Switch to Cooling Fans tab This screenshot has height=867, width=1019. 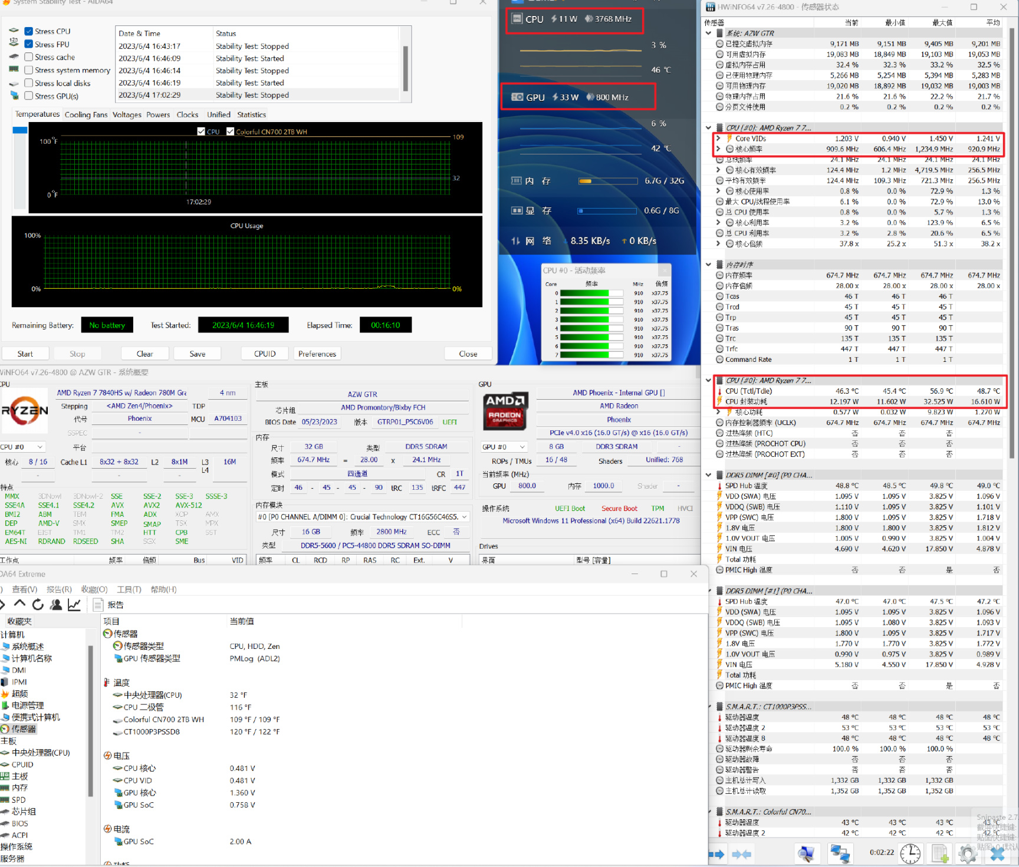(x=86, y=115)
